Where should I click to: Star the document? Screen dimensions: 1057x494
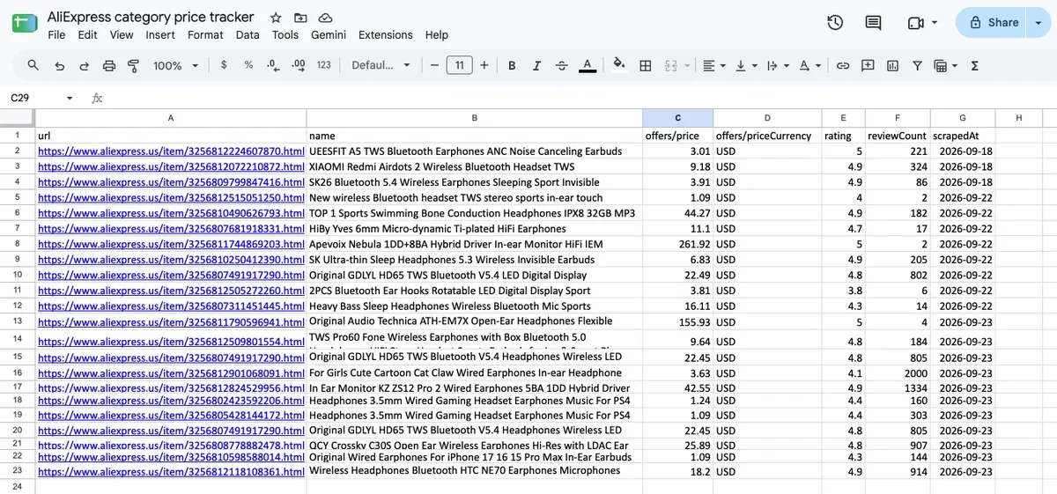[276, 18]
